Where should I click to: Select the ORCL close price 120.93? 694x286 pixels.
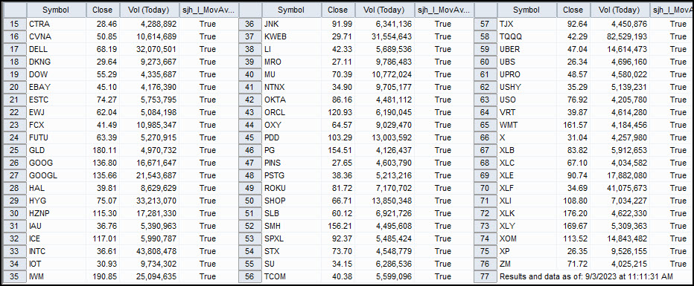click(337, 112)
